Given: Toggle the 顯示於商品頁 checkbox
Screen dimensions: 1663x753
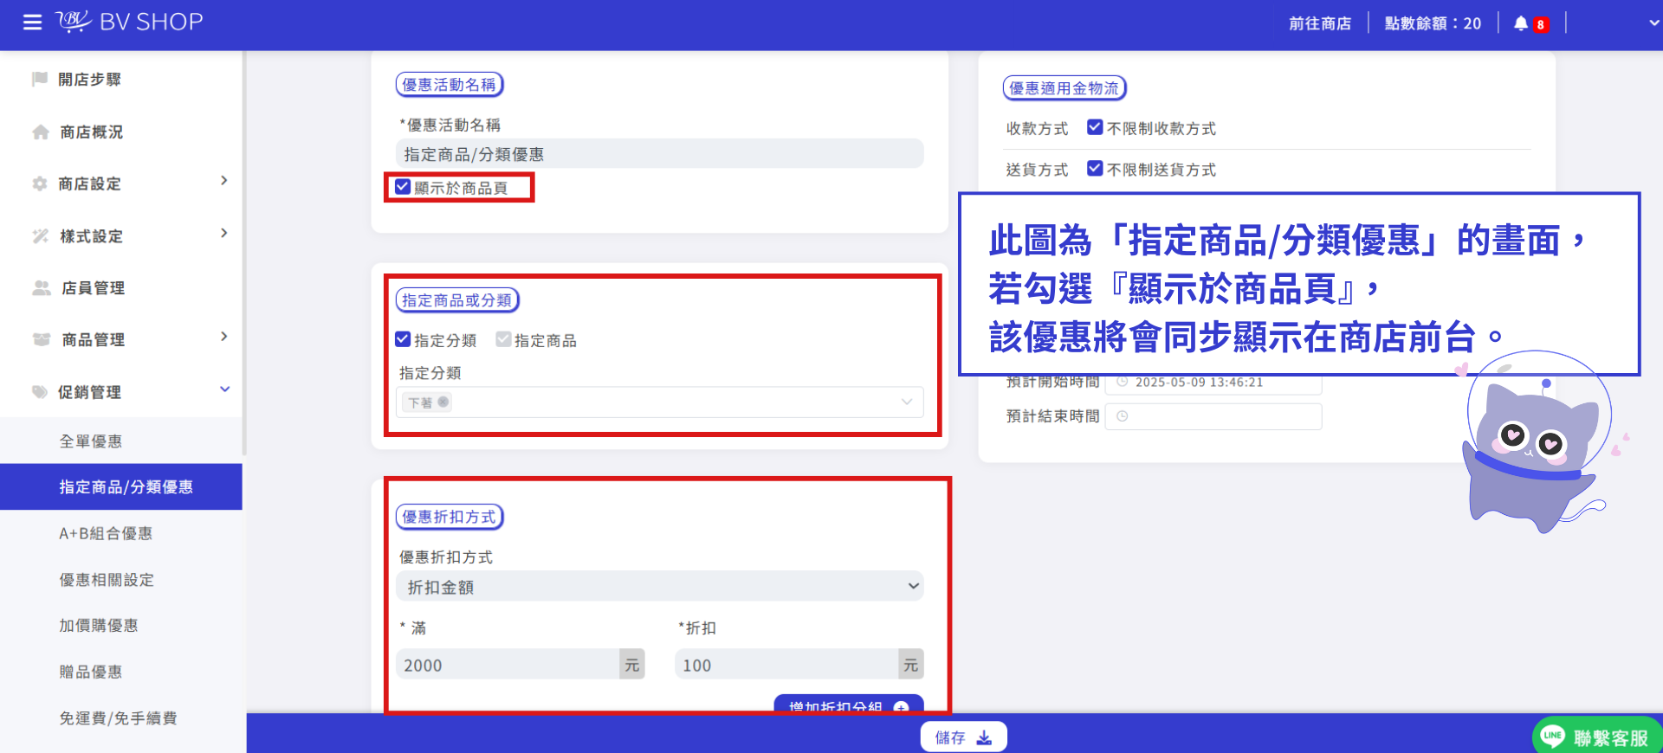Looking at the screenshot, I should pos(403,187).
